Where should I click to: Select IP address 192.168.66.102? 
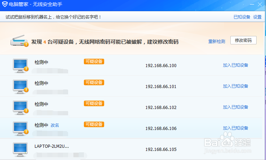point(161,108)
